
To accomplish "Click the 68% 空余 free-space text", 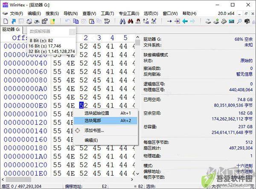I will 244,39.
